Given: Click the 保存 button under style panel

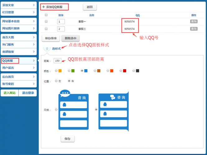Looking at the screenshot, I should (x=68, y=139).
